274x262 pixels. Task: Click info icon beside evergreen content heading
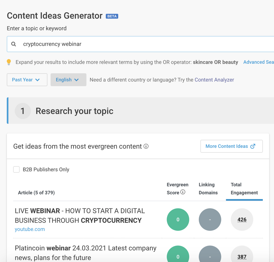(x=146, y=146)
